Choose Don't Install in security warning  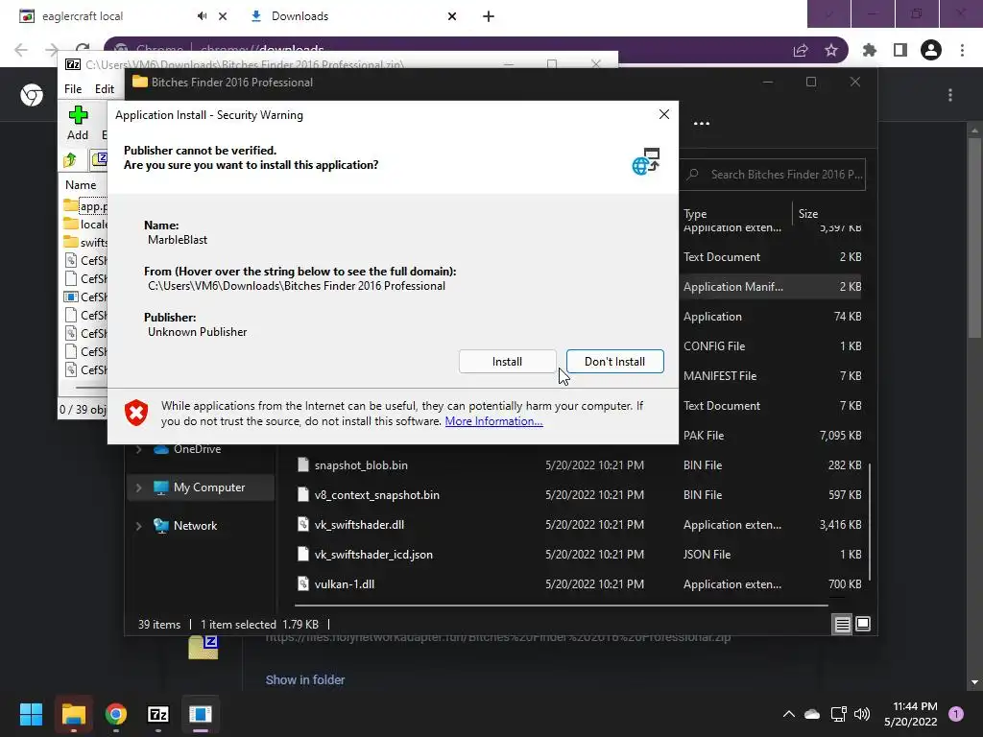point(615,362)
